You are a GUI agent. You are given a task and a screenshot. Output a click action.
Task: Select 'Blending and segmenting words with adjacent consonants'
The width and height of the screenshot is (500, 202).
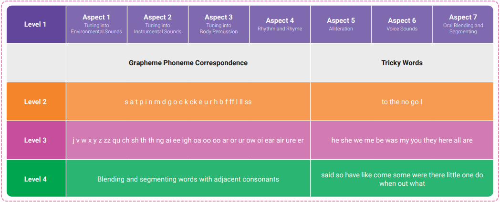188,179
